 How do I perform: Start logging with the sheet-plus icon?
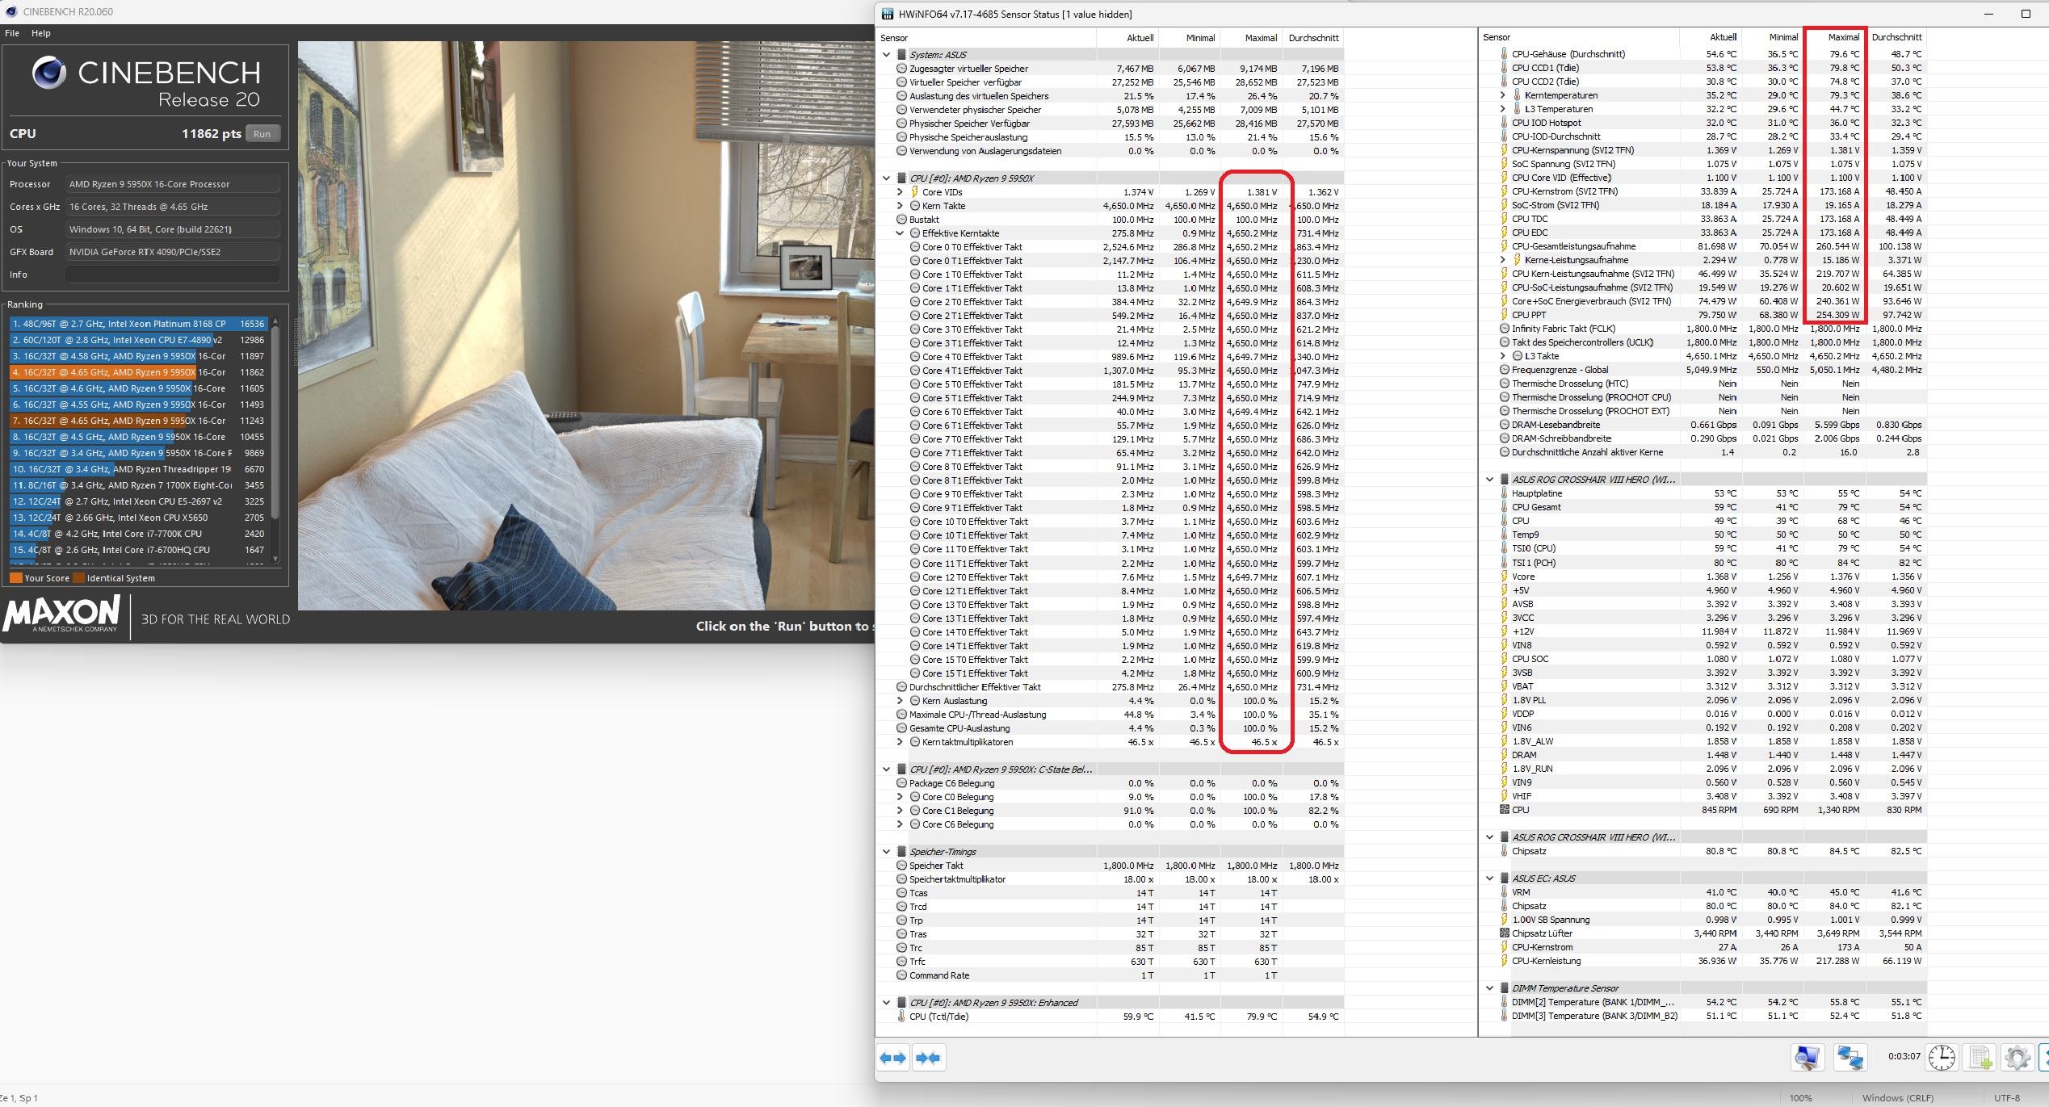click(x=1980, y=1058)
